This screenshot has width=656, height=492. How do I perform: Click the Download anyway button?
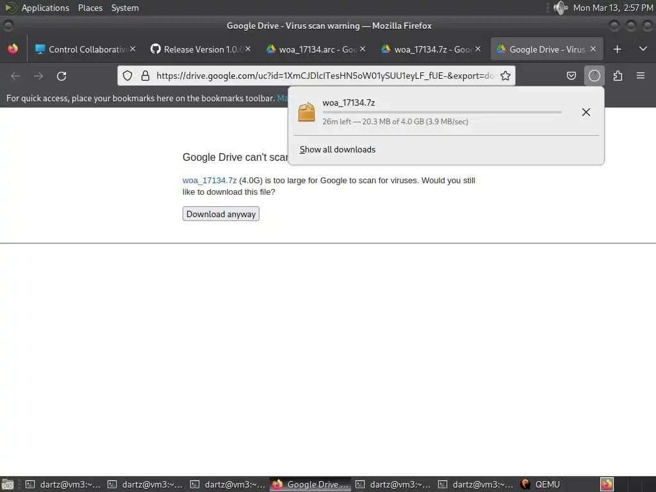click(221, 214)
